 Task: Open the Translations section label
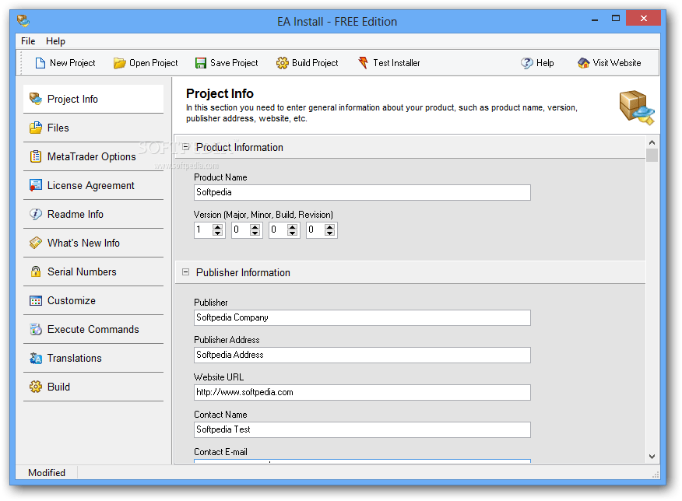tap(75, 358)
